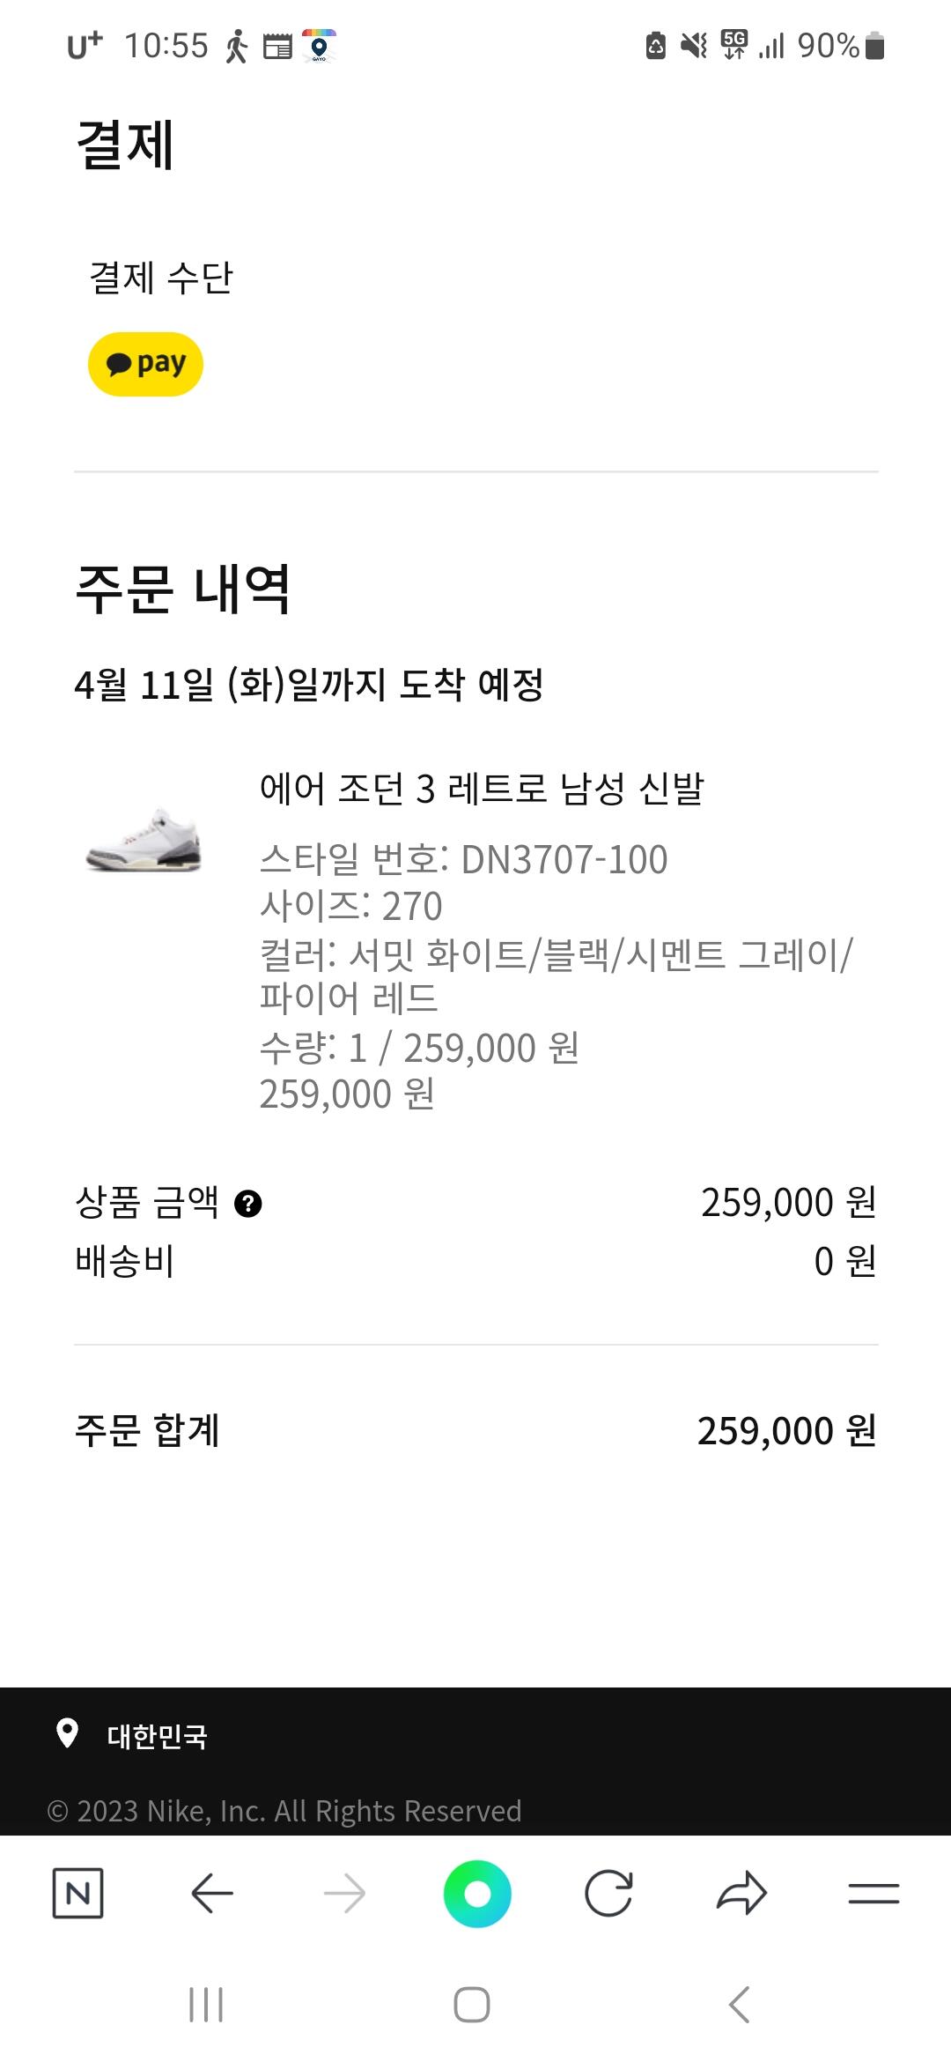Tap the green Naver search circle button

pyautogui.click(x=477, y=1893)
